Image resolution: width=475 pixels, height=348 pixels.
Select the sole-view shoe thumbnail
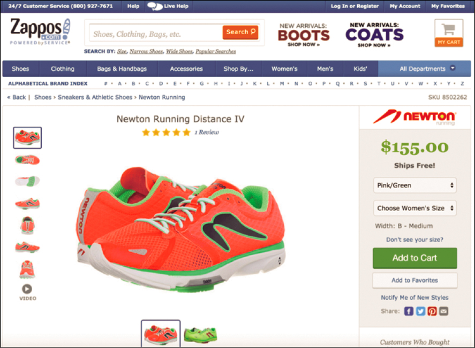(x=27, y=181)
